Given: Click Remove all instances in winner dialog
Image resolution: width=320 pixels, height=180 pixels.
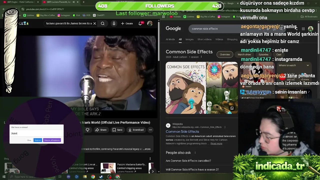Looking at the screenshot, I should click(x=52, y=140).
